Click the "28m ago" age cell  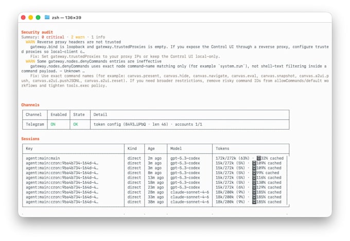[x=155, y=192]
